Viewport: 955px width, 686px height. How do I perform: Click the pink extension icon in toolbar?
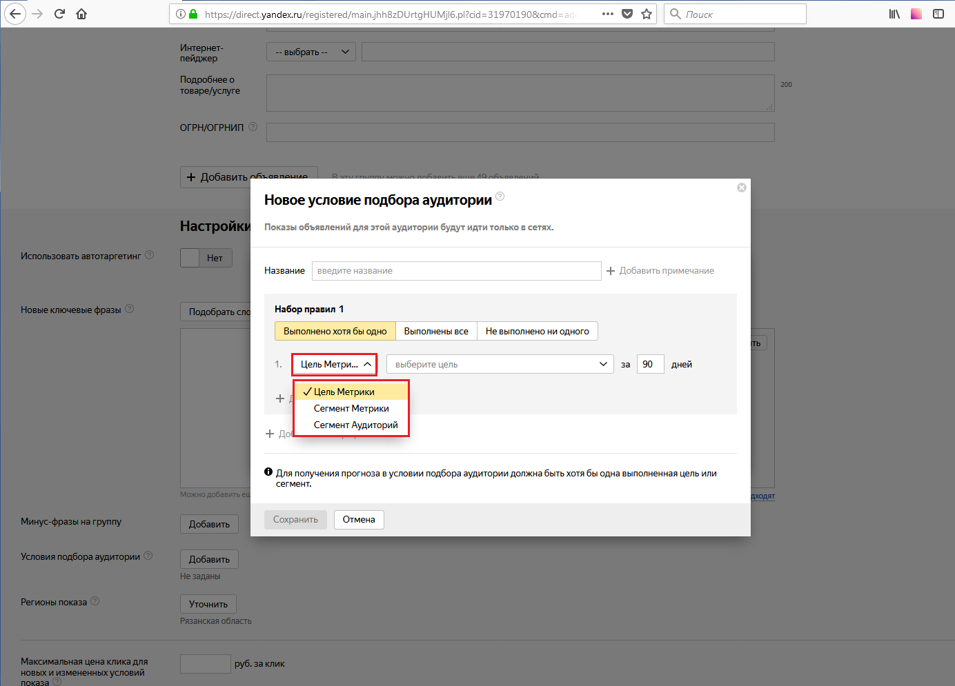(x=916, y=14)
